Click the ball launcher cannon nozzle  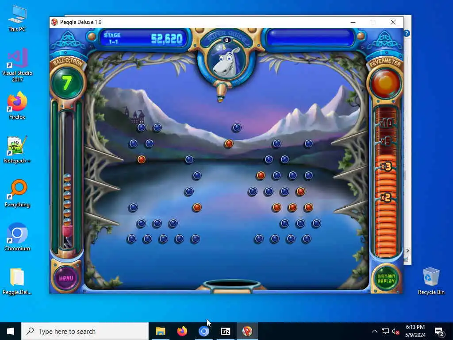(x=221, y=94)
